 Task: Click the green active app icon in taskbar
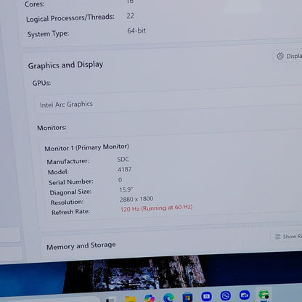tap(264, 295)
